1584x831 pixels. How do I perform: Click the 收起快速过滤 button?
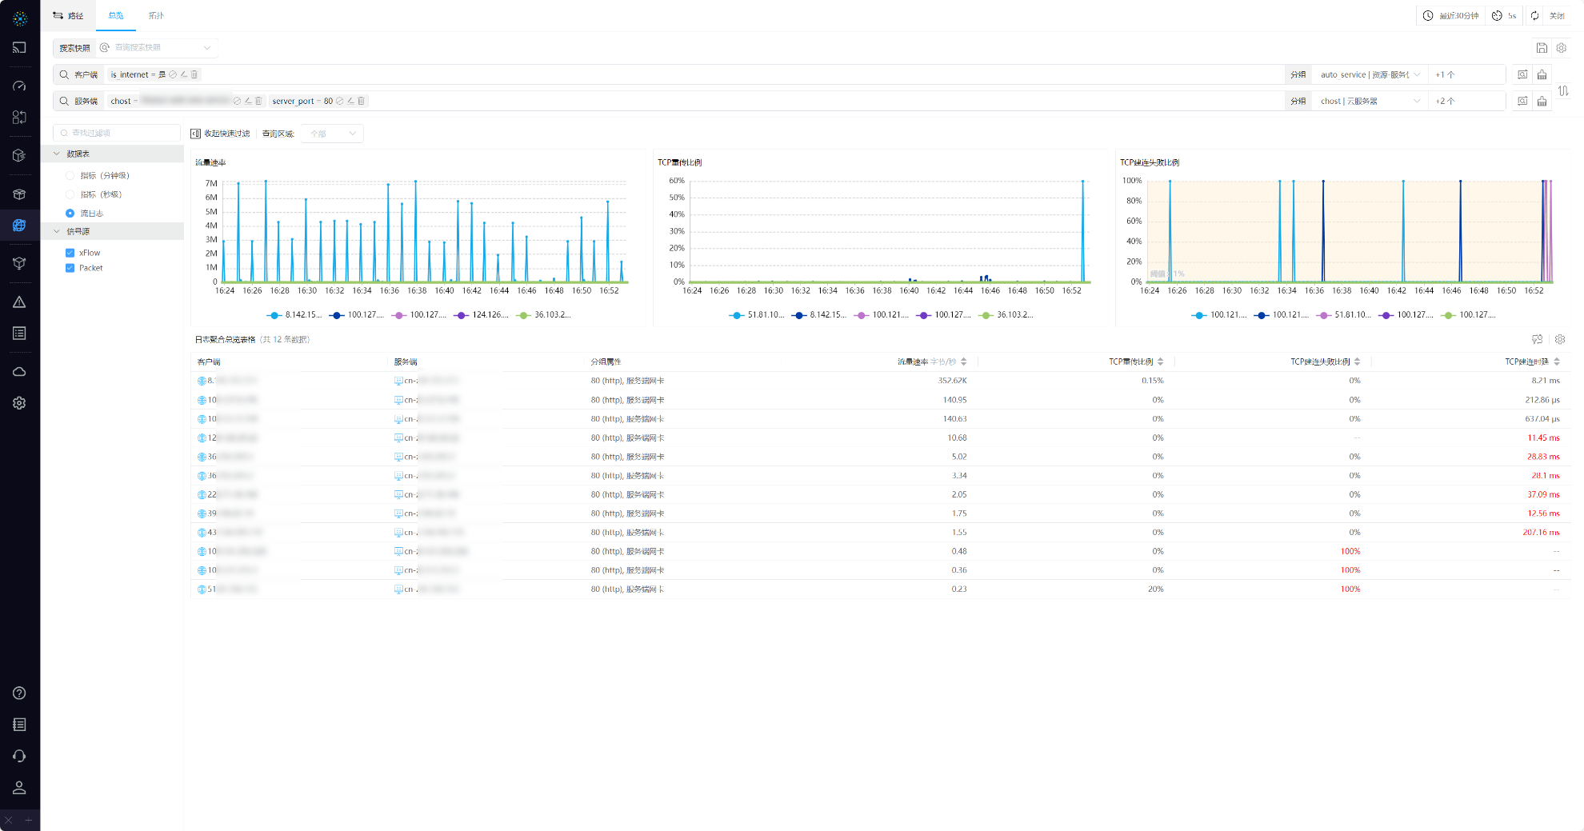221,134
